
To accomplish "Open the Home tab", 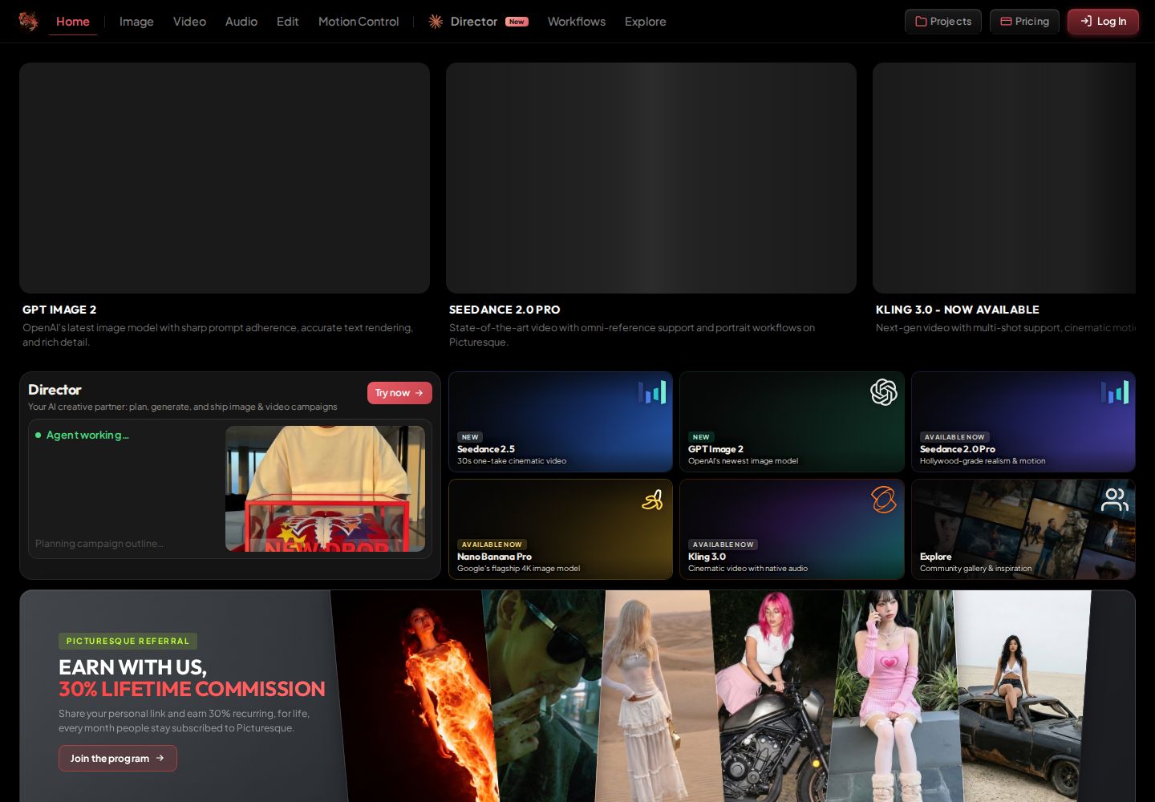I will click(73, 22).
